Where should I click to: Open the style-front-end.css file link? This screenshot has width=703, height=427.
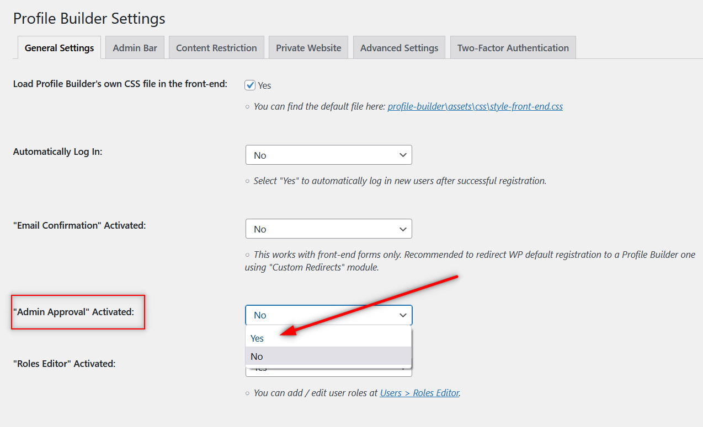[x=475, y=107]
